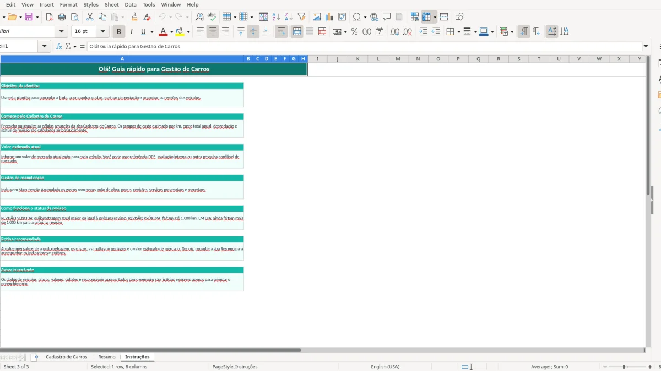
Task: Toggle italic formatting
Action: pos(131,32)
